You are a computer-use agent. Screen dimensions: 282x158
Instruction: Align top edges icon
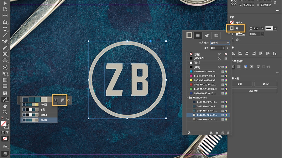[261, 53]
